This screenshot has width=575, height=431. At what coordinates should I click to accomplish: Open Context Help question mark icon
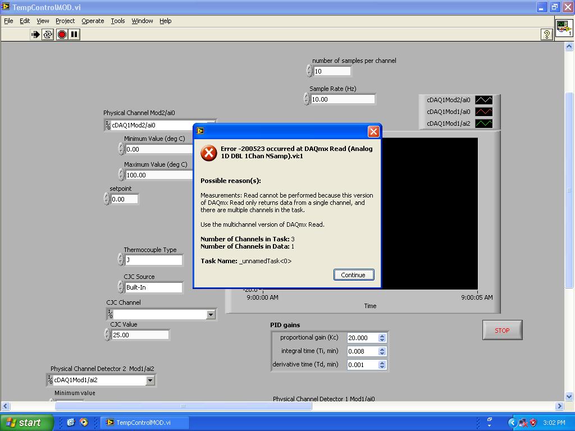(x=546, y=34)
